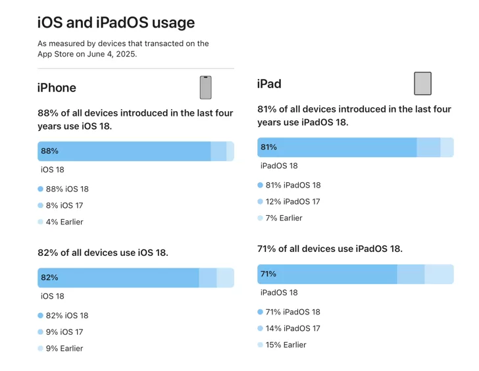This screenshot has width=479, height=371.
Task: Select the dark blue 71% bar segment
Action: 327,274
